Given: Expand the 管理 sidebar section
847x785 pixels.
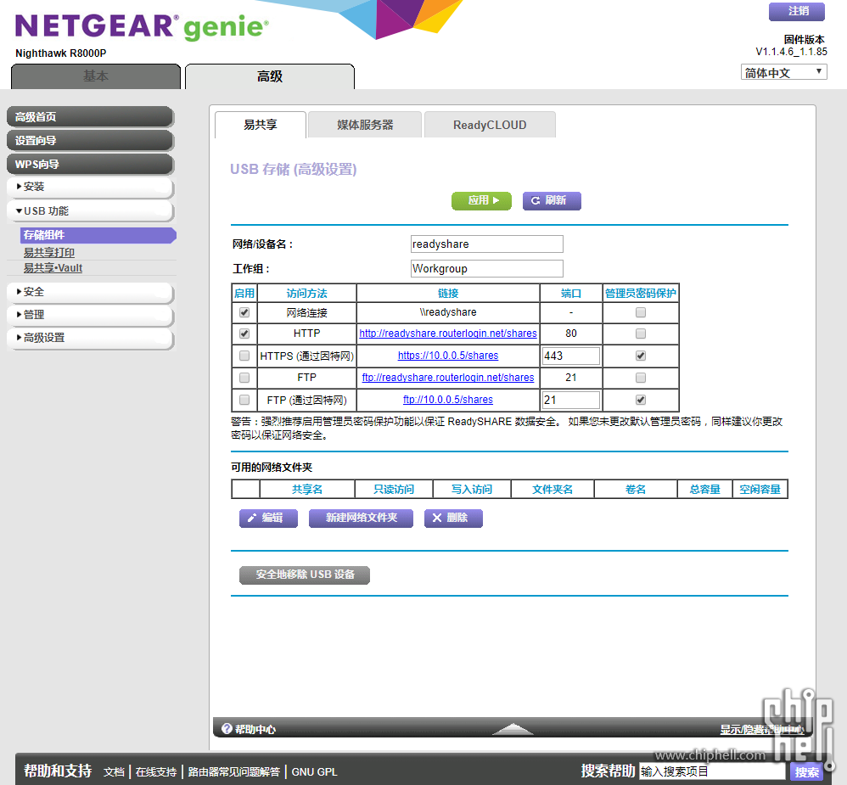Looking at the screenshot, I should [90, 315].
